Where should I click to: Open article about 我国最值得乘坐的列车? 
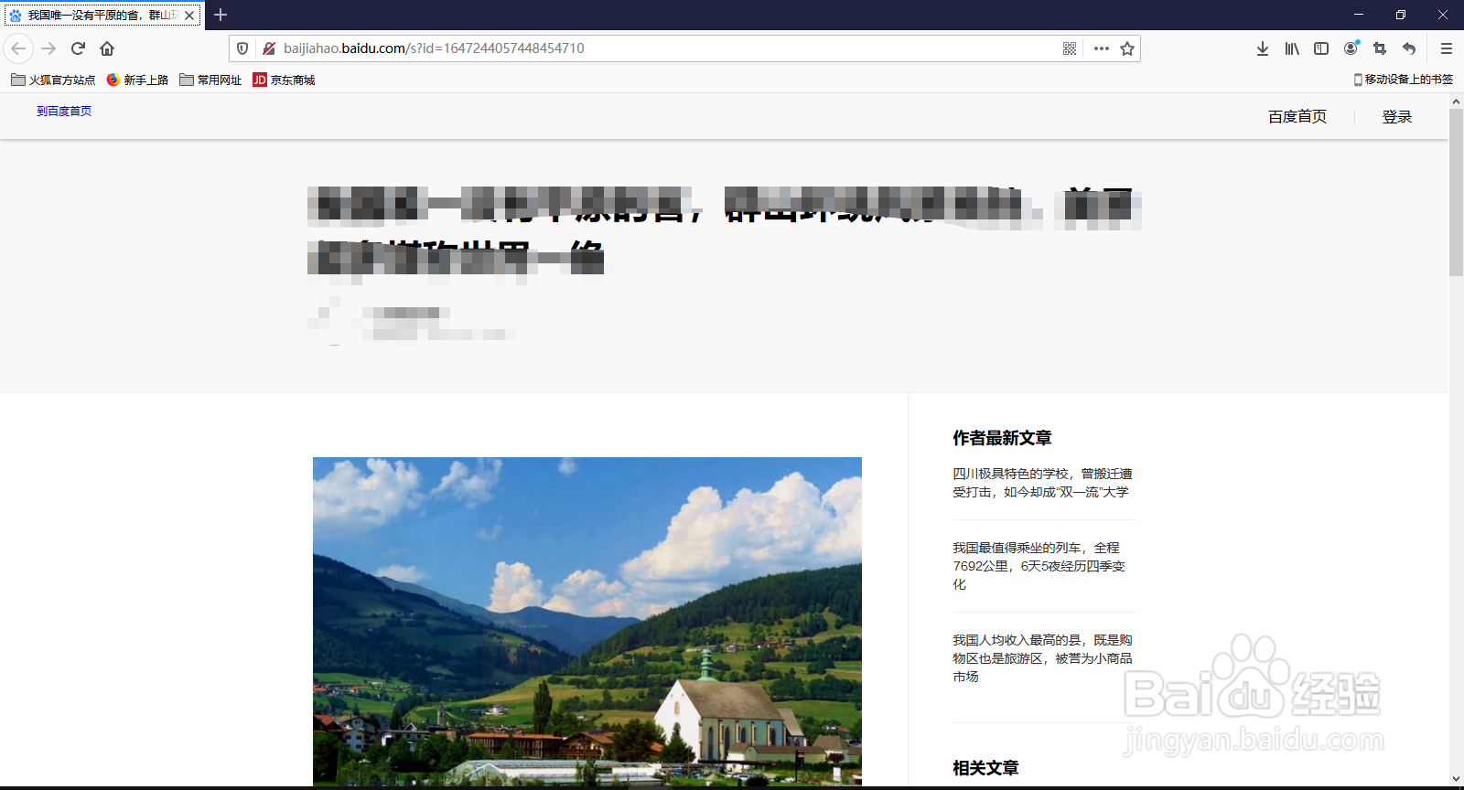pos(1039,566)
